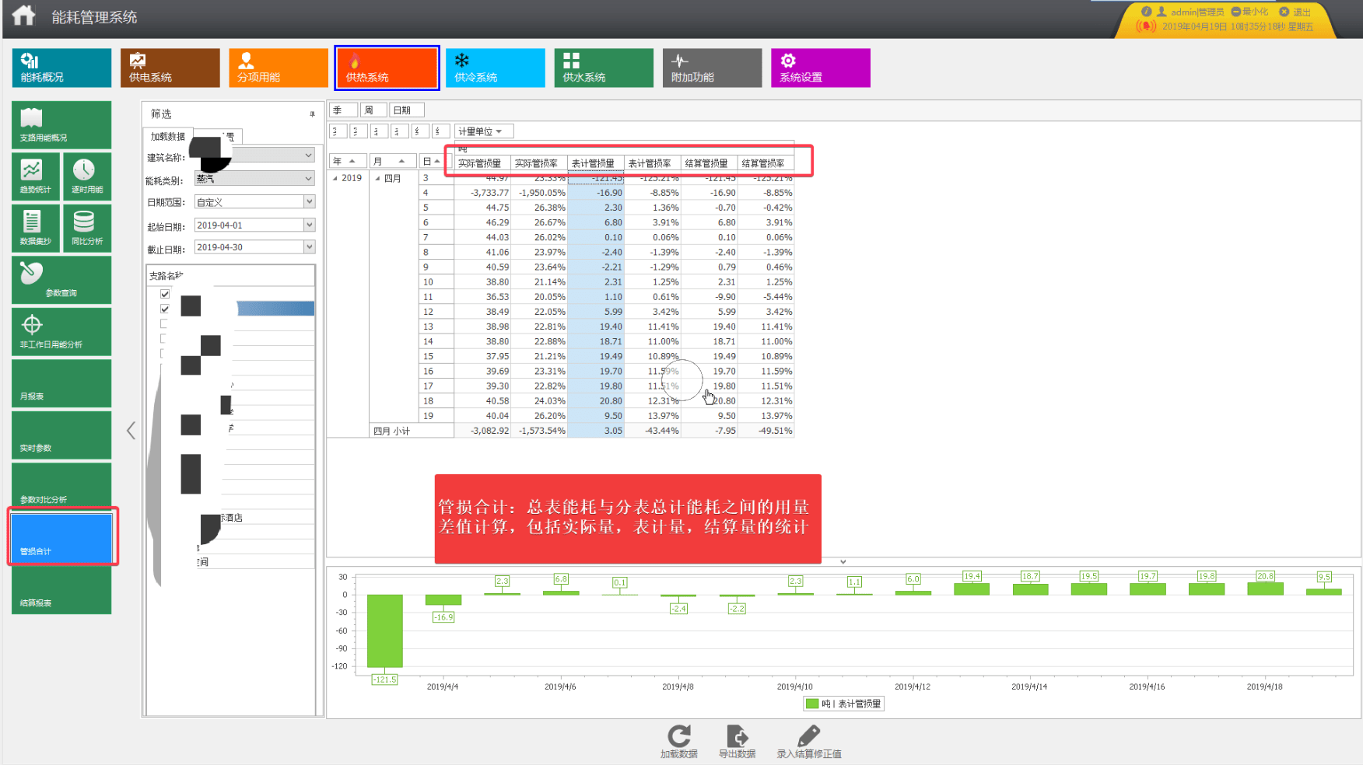Click the 加载数据 reload button
Viewport: 1363px width, 765px height.
point(678,742)
